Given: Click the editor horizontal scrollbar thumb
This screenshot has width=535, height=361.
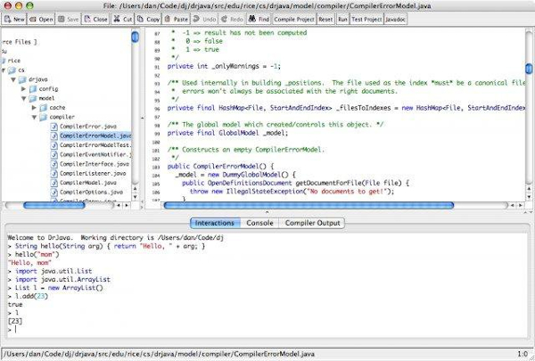Looking at the screenshot, I should click(309, 205).
